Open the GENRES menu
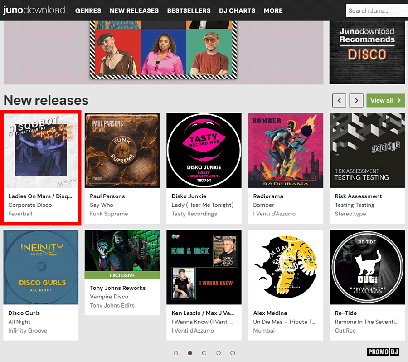 [x=88, y=11]
